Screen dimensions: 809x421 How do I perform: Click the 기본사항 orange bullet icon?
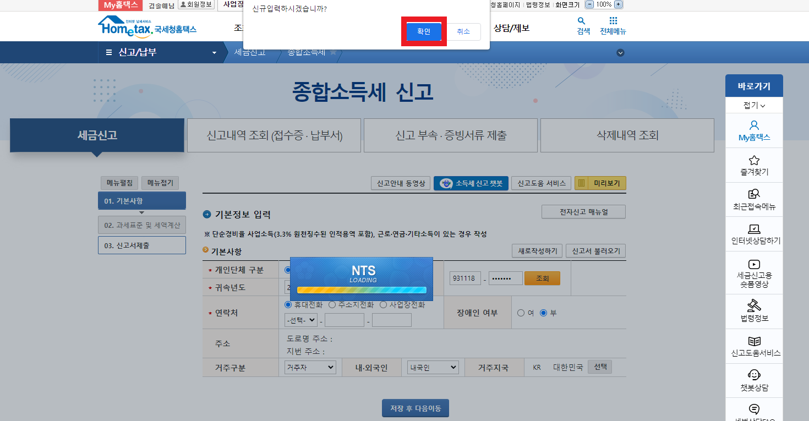[x=206, y=251]
